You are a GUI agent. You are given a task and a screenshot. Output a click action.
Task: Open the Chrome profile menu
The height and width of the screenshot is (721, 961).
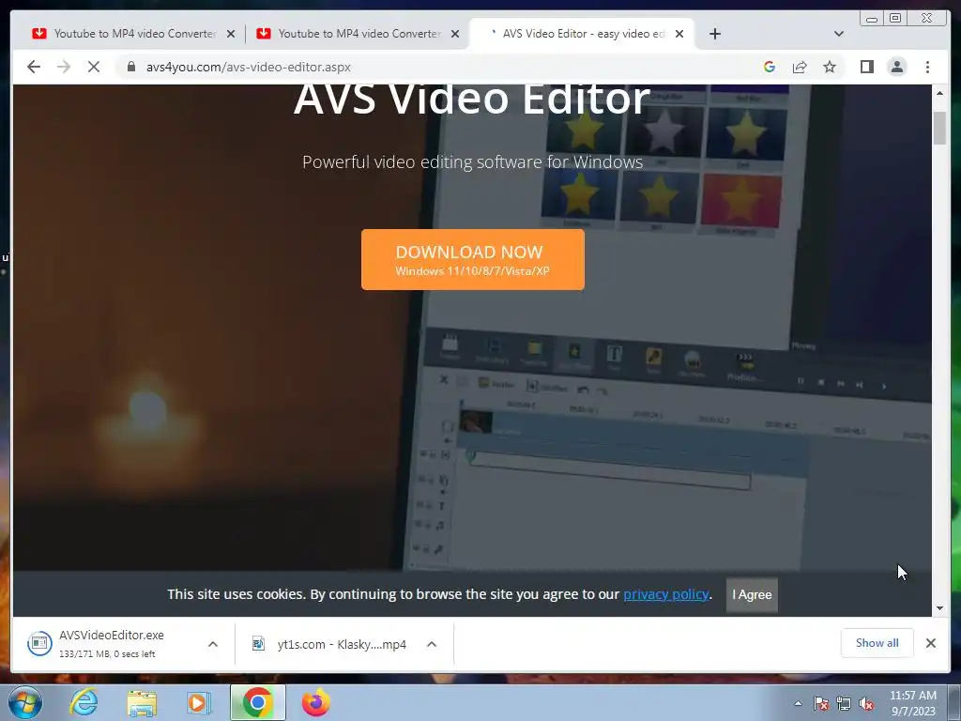(896, 67)
